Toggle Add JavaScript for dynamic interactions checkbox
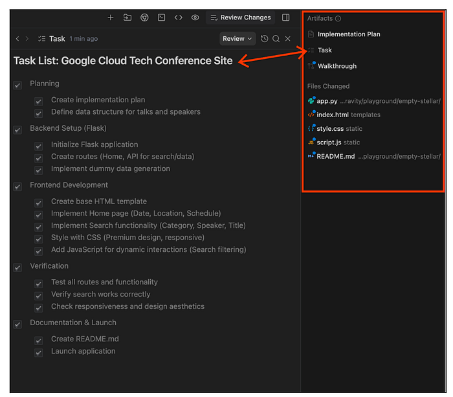Viewport: 453px width, 397px height. tap(39, 251)
